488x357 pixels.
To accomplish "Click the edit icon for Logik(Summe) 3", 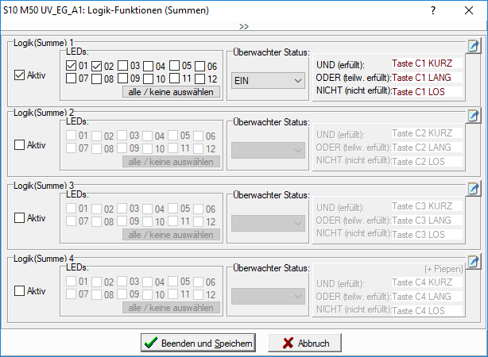I will pos(474,189).
